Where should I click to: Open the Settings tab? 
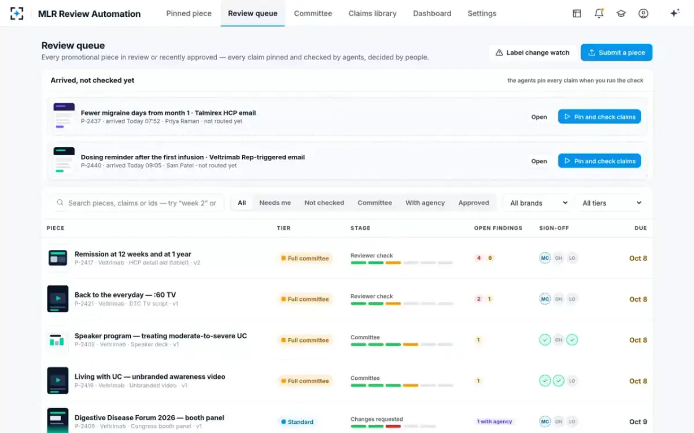[482, 13]
